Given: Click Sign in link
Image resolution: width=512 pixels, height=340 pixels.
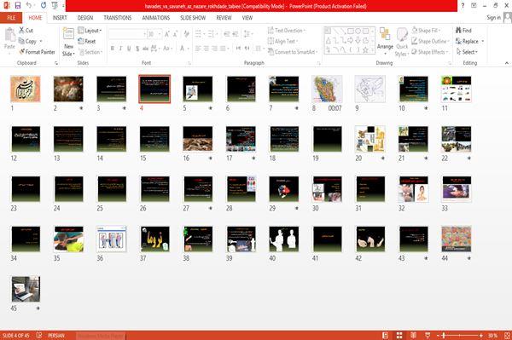Looking at the screenshot, I should [493, 18].
